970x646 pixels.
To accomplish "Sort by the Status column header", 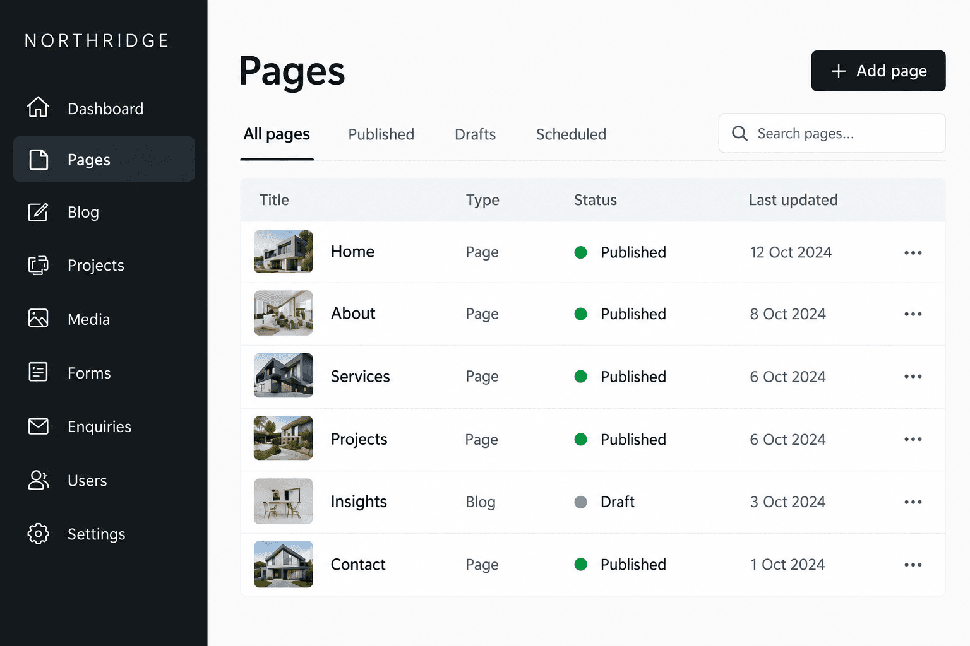I will [596, 200].
